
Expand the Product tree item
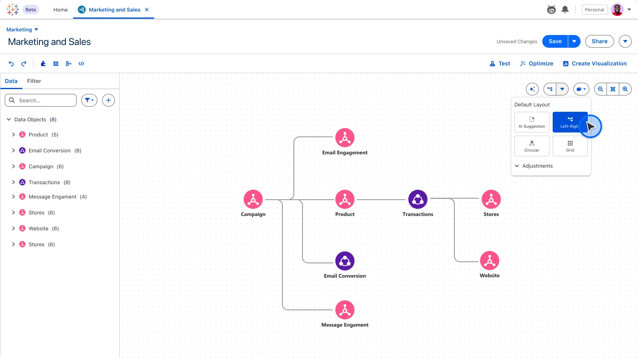[x=13, y=134]
